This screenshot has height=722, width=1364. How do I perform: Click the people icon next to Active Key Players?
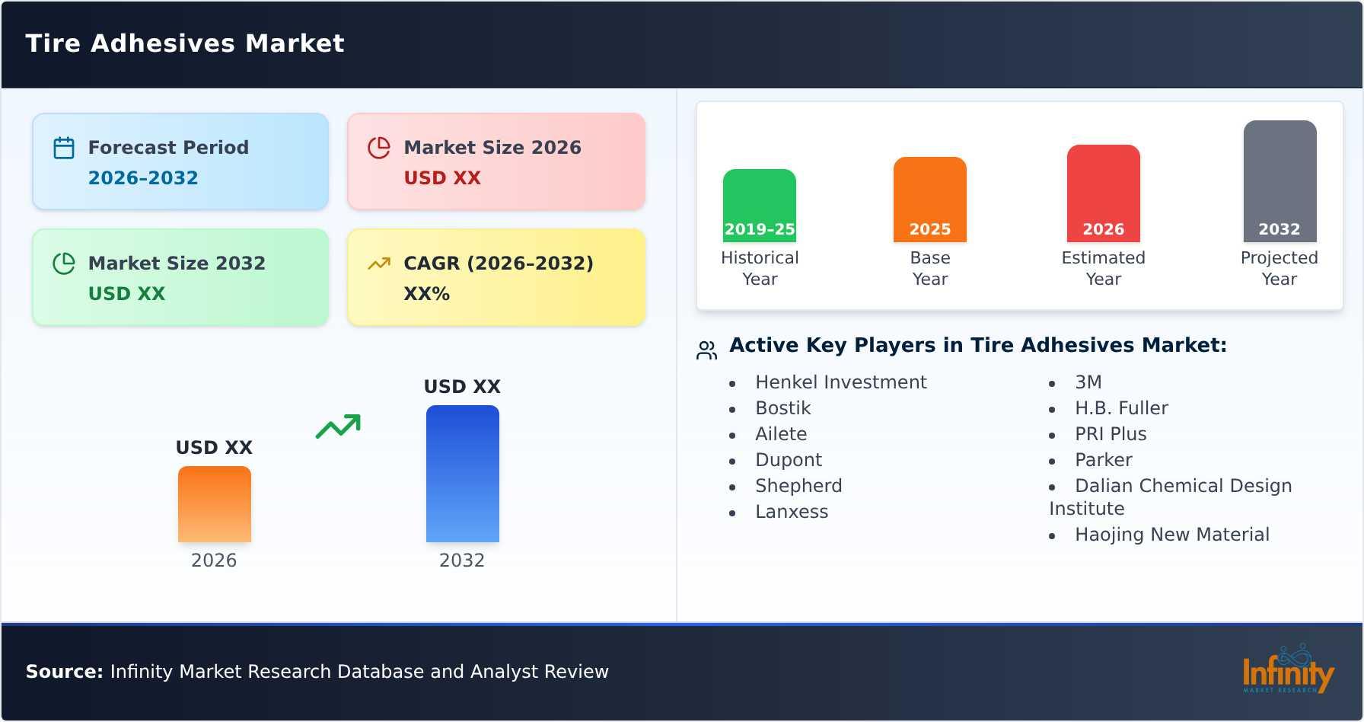coord(706,350)
